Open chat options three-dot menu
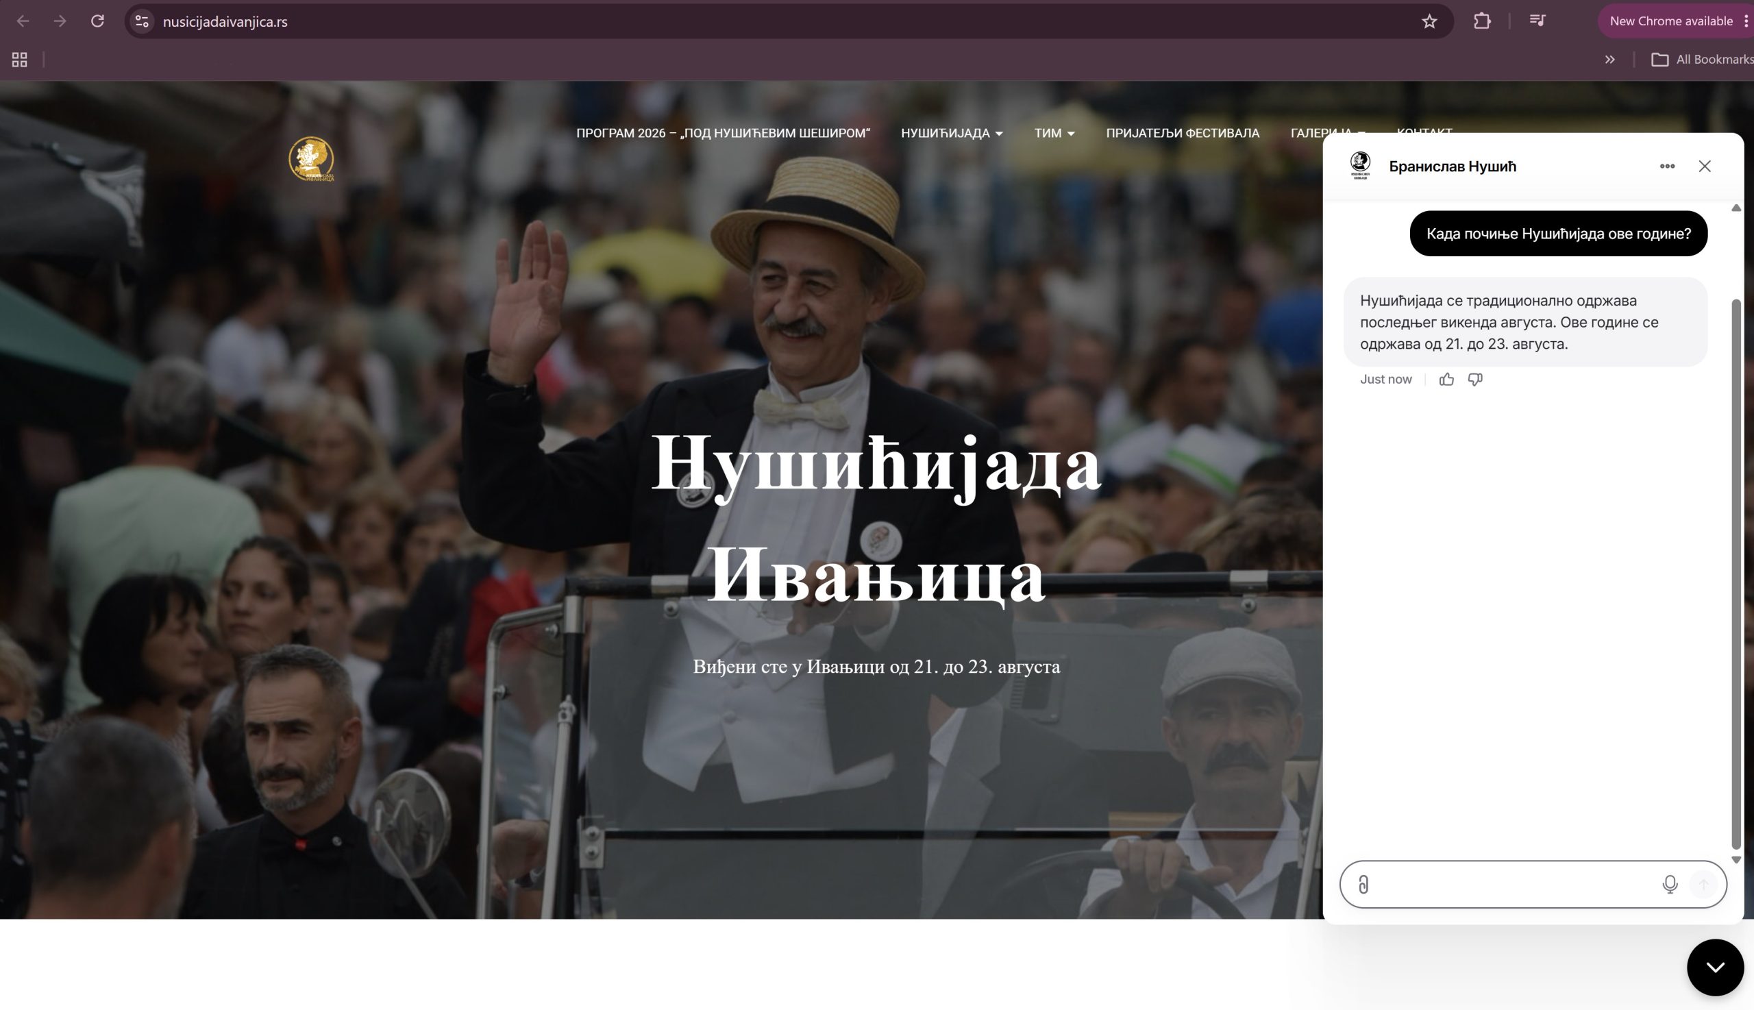This screenshot has height=1010, width=1754. (x=1666, y=167)
